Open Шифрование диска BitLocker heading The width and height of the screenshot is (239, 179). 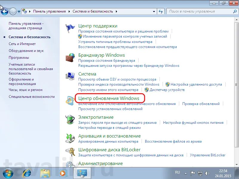(x=109, y=150)
